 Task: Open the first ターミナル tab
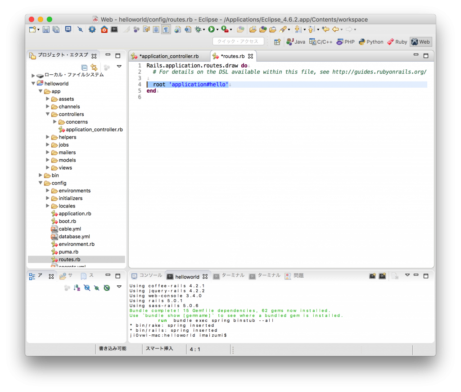click(229, 275)
